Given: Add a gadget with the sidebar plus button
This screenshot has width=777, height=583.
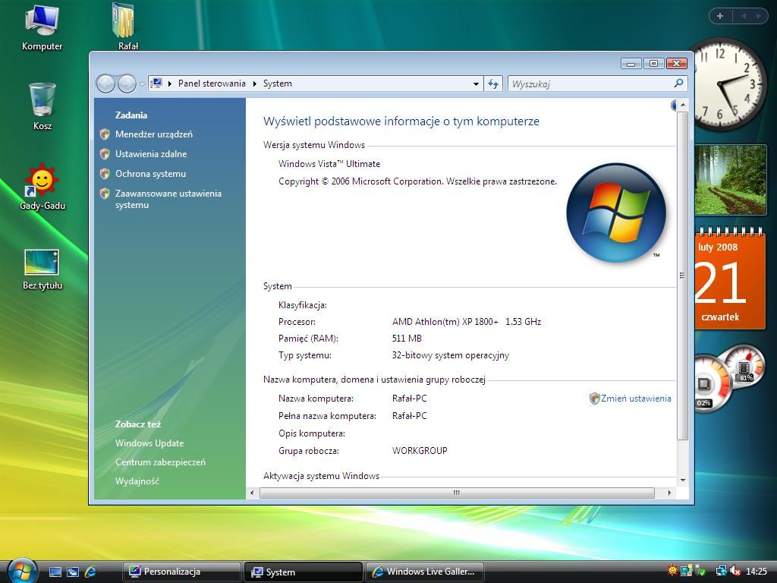Looking at the screenshot, I should click(720, 16).
